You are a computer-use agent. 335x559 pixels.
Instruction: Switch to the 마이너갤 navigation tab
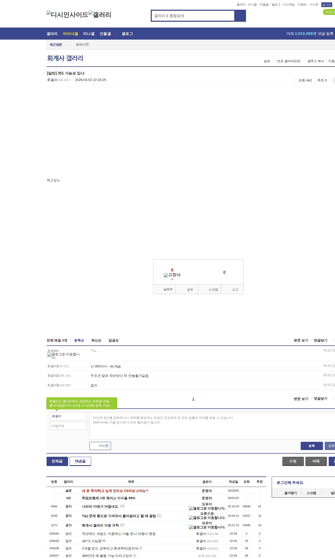[x=70, y=34]
